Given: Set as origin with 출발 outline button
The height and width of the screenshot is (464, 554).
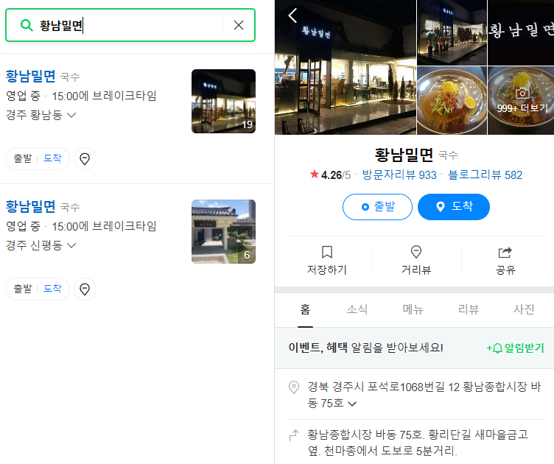Looking at the screenshot, I should click(377, 206).
